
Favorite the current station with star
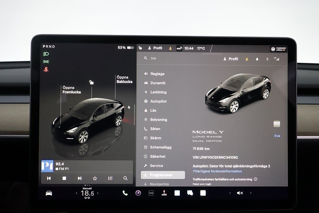point(95,178)
